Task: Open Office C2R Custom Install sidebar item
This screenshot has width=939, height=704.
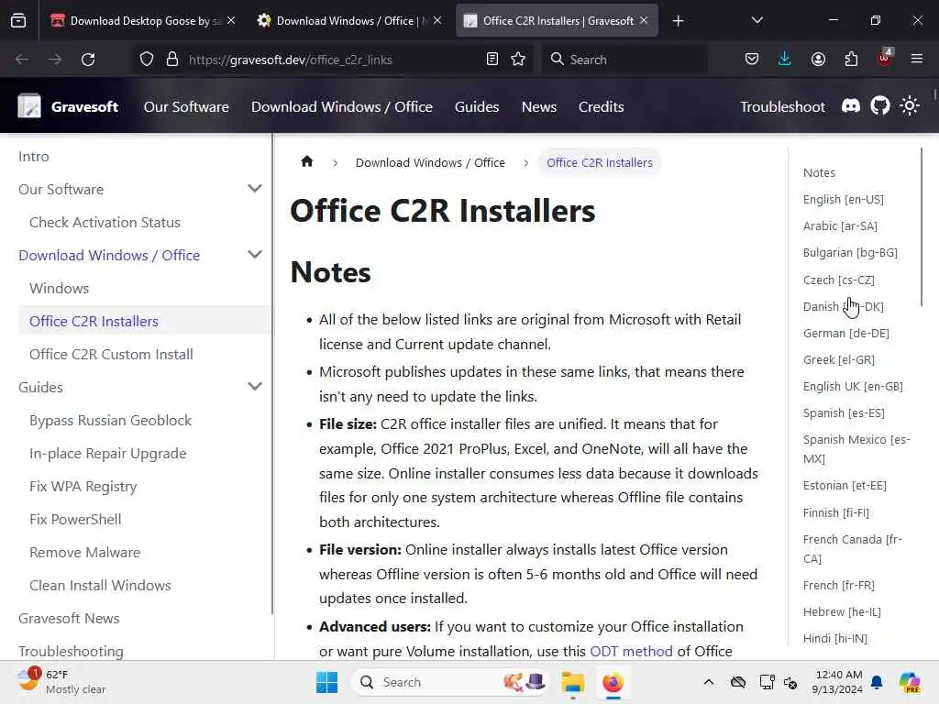Action: coord(111,354)
